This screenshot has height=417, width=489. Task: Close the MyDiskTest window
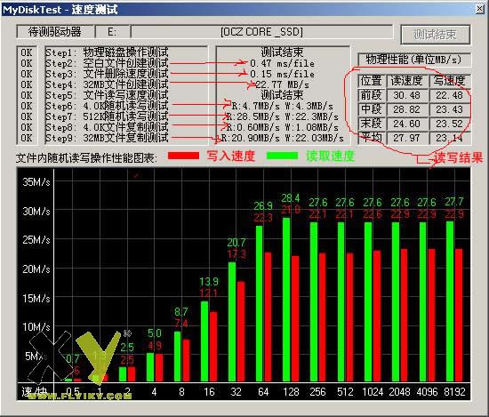[x=480, y=10]
